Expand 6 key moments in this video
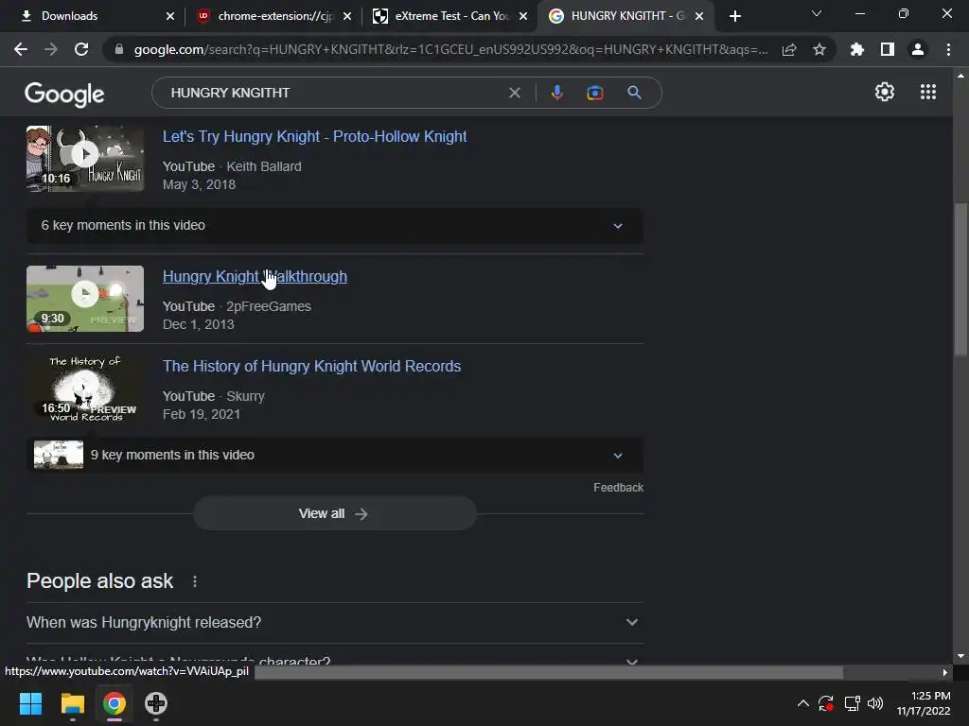 click(335, 225)
